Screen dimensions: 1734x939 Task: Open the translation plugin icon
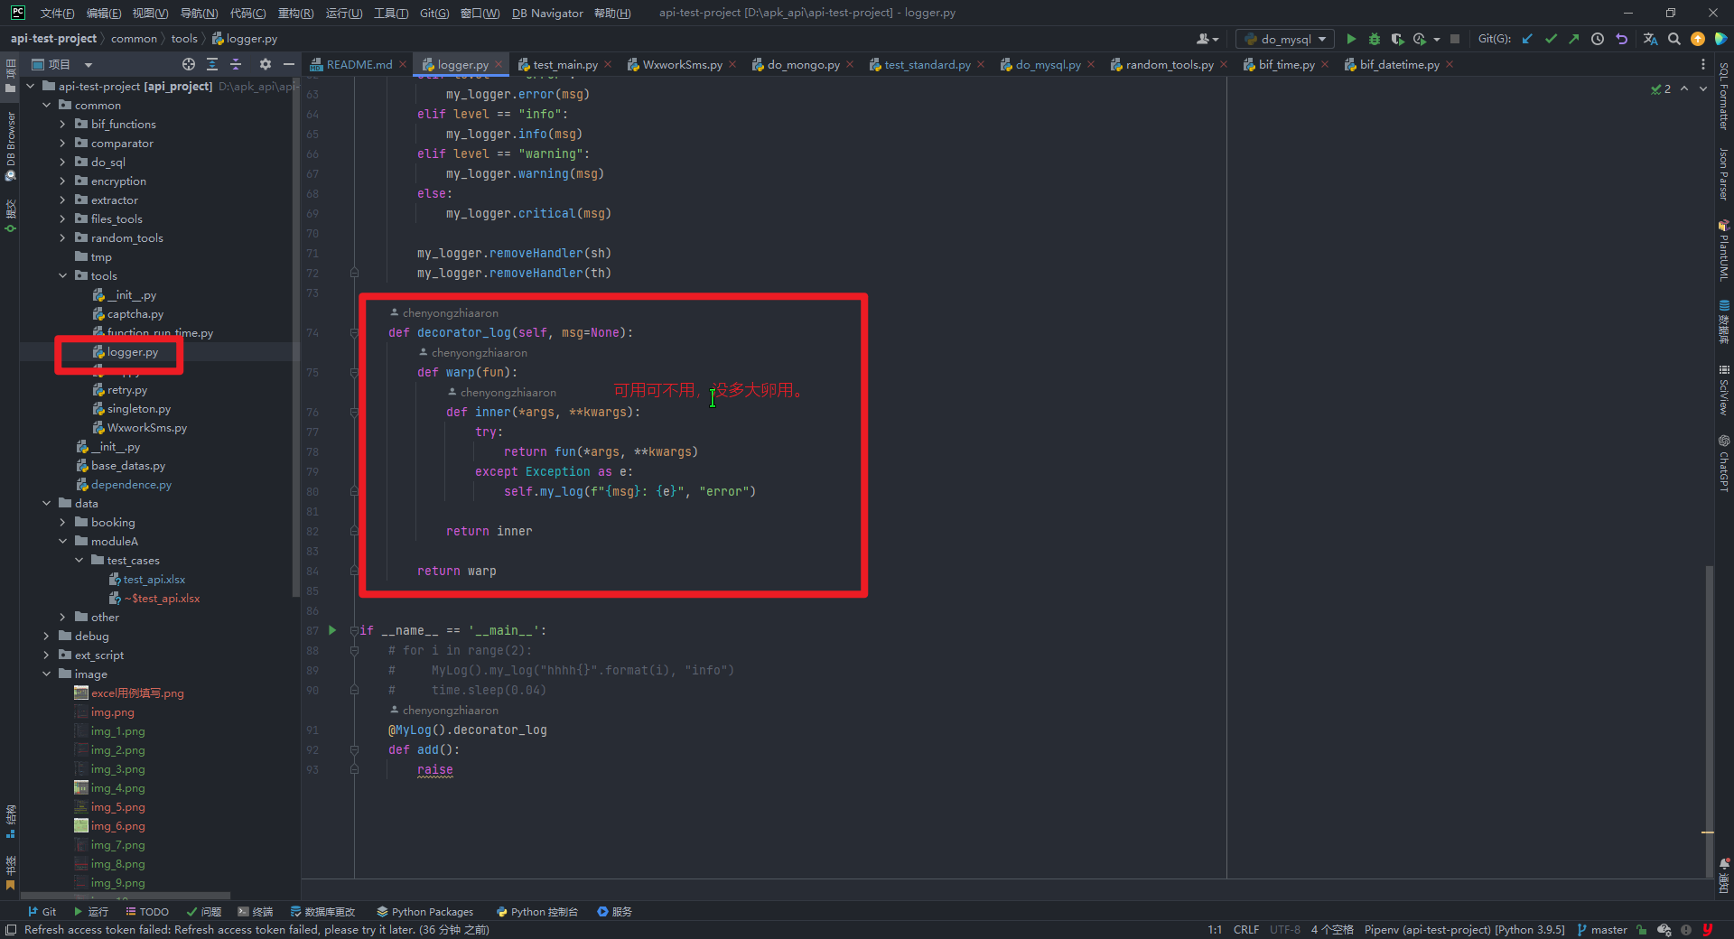pyautogui.click(x=1651, y=39)
